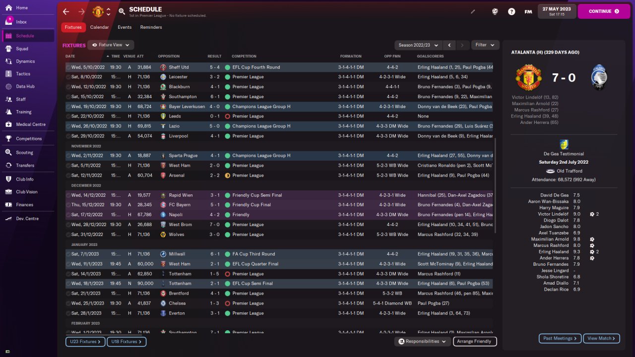Go back with the left arrow

pos(66,11)
